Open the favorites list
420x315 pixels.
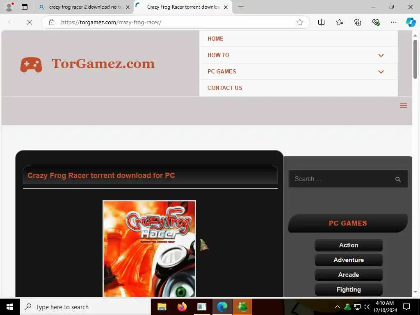click(339, 22)
